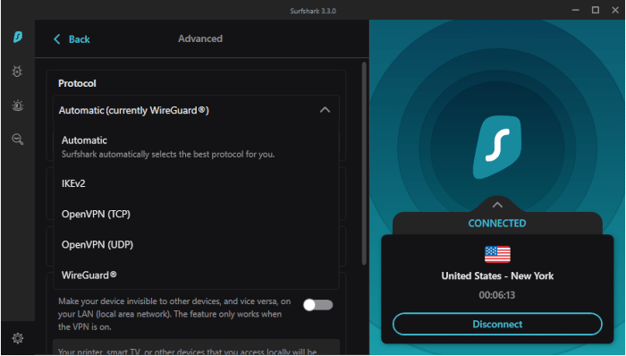626x356 pixels.
Task: Click the CONNECTED status label
Action: click(x=497, y=224)
